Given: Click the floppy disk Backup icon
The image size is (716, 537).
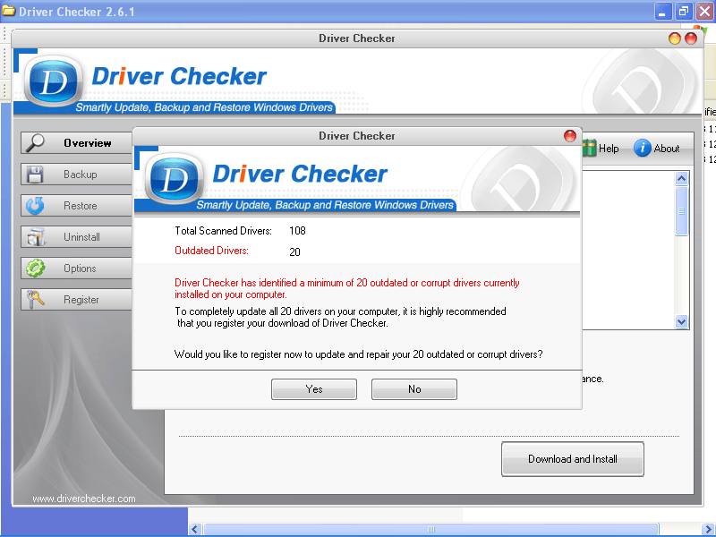Looking at the screenshot, I should coord(35,175).
